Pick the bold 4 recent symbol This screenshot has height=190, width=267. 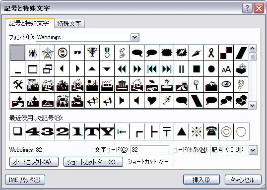pyautogui.click(x=33, y=131)
